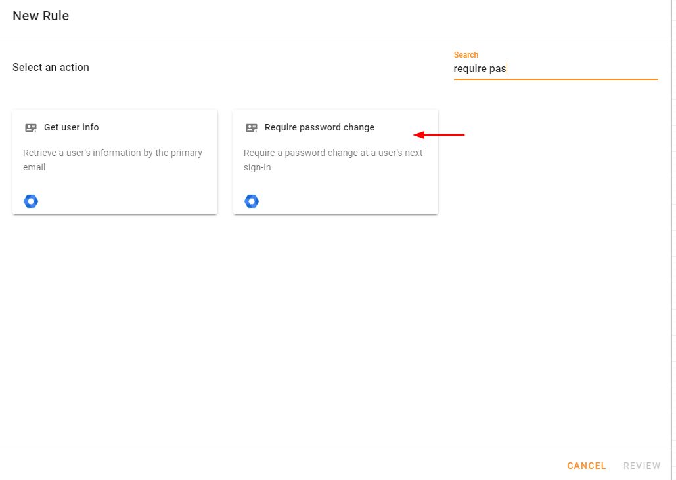This screenshot has width=676, height=480.
Task: Click the New Rule dialog heading
Action: [41, 16]
